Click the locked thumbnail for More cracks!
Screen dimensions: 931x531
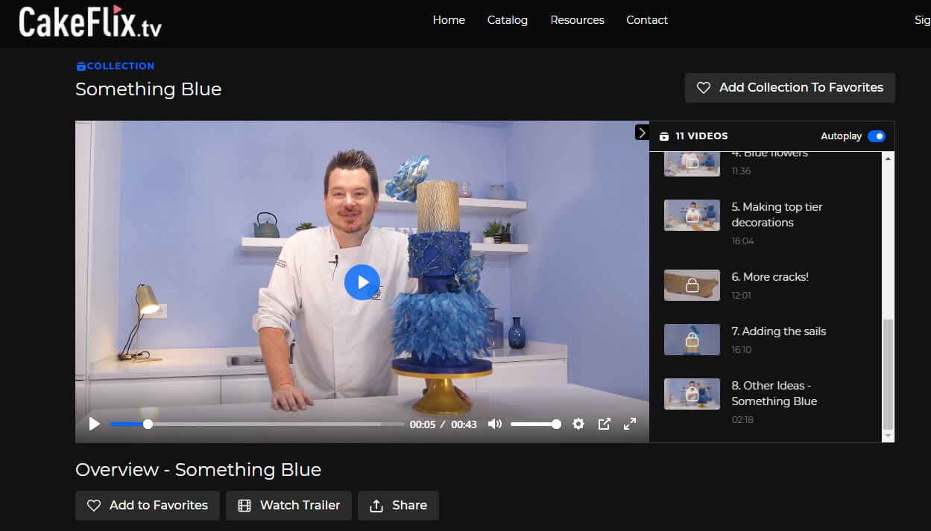tap(692, 285)
